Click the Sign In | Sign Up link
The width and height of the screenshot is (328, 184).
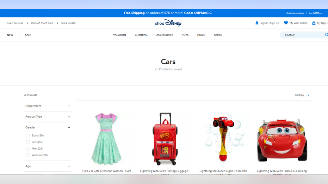270,23
